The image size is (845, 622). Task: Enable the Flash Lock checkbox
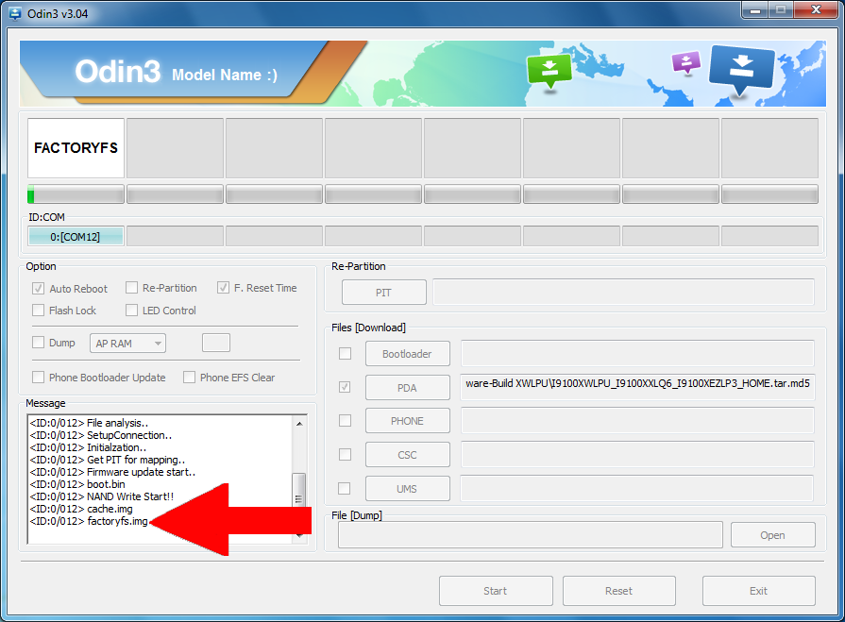pos(38,311)
